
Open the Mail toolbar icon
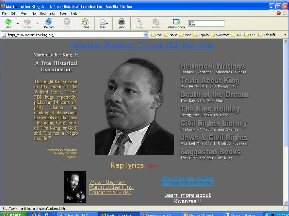click(103, 22)
